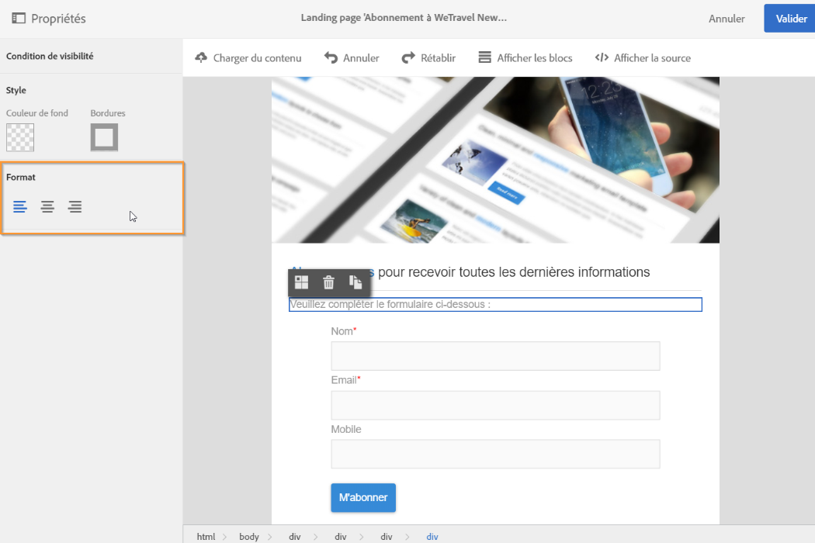This screenshot has height=543, width=815.
Task: Click the M'abonner subscribe button
Action: pyautogui.click(x=363, y=498)
